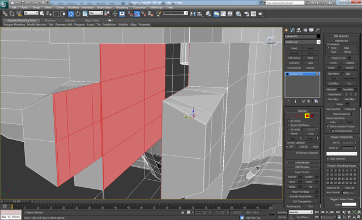
Task: Collapse the Edit Geometry rollout
Action: [x=342, y=36]
